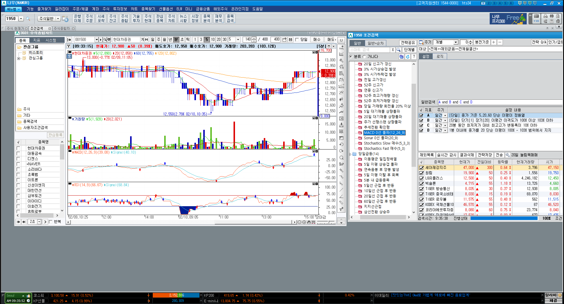Open condition B 일간 dropdown
The width and height of the screenshot is (564, 304).
click(445, 120)
